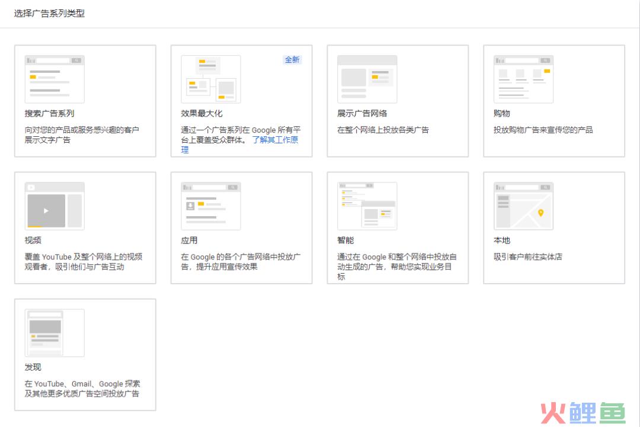640x427 pixels.
Task: Choose the 购物 card title
Action: coord(502,113)
